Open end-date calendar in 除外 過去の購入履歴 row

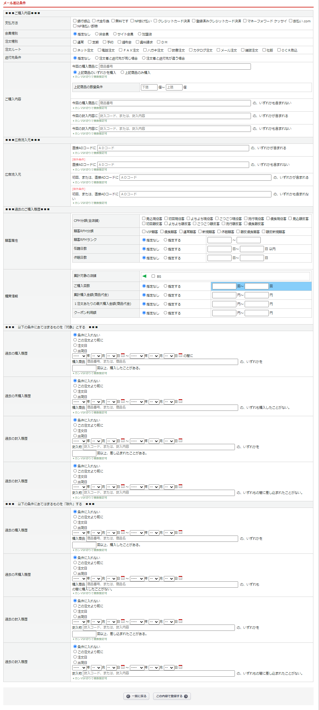click(x=180, y=532)
